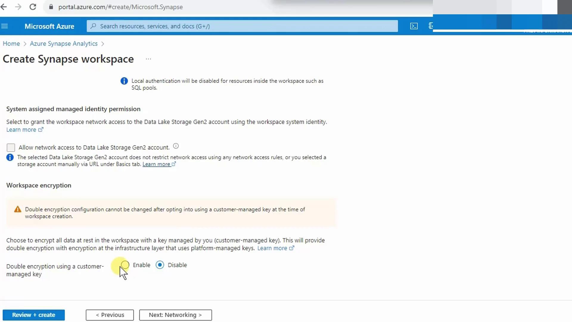Viewport: 572px width, 322px height.
Task: Click the site lock icon in the address bar
Action: [51, 7]
